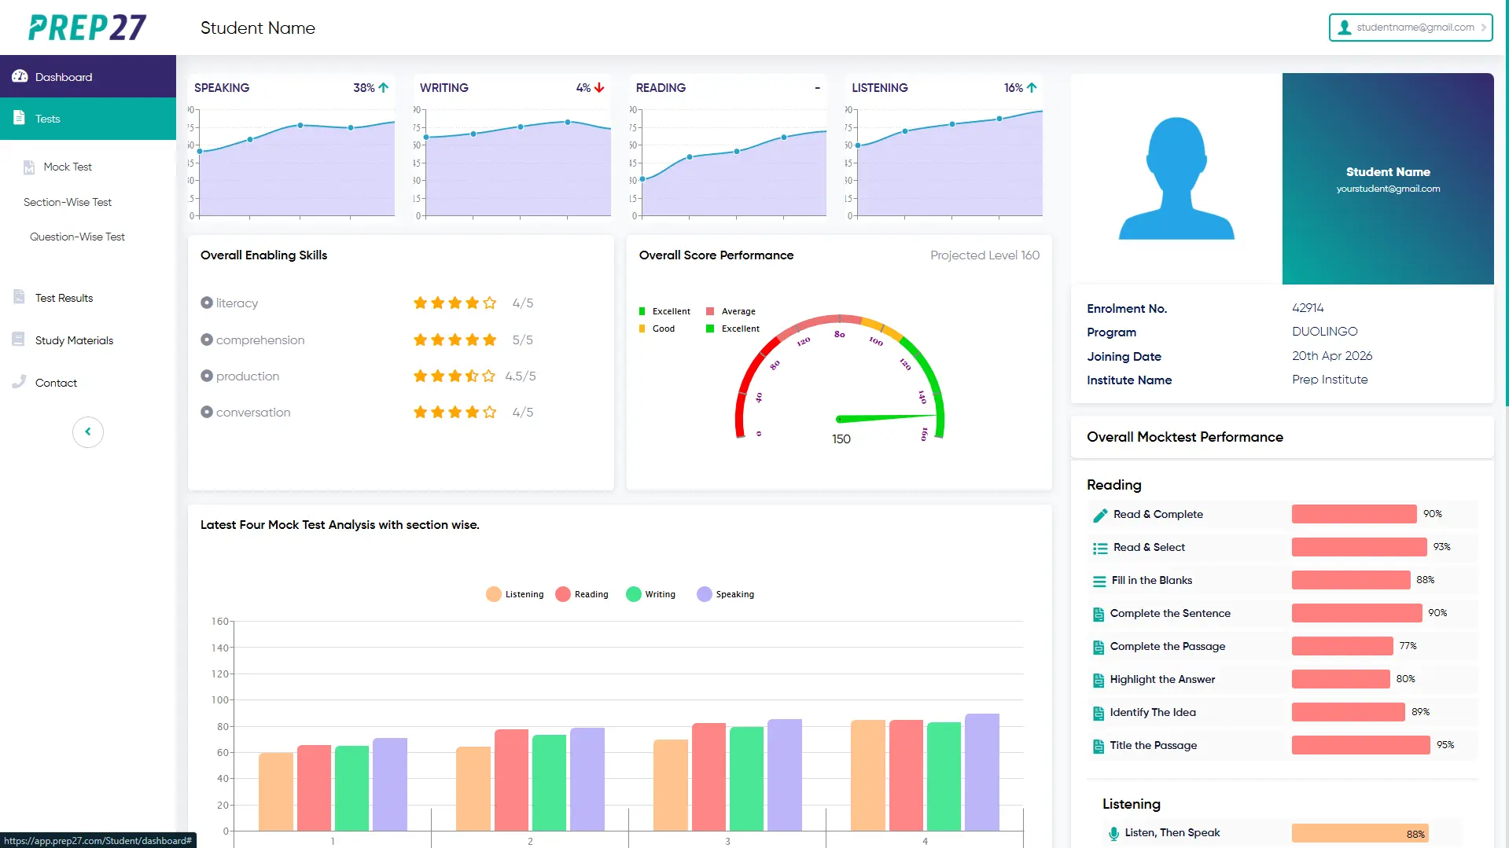Open the Dashboard menu item
The width and height of the screenshot is (1509, 848).
point(64,76)
